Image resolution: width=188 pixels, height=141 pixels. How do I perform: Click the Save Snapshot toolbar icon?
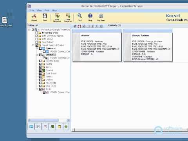(57, 17)
